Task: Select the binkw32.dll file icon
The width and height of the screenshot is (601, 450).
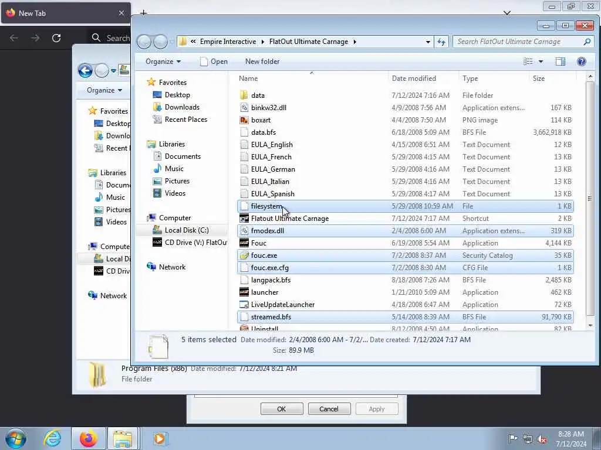Action: (244, 108)
